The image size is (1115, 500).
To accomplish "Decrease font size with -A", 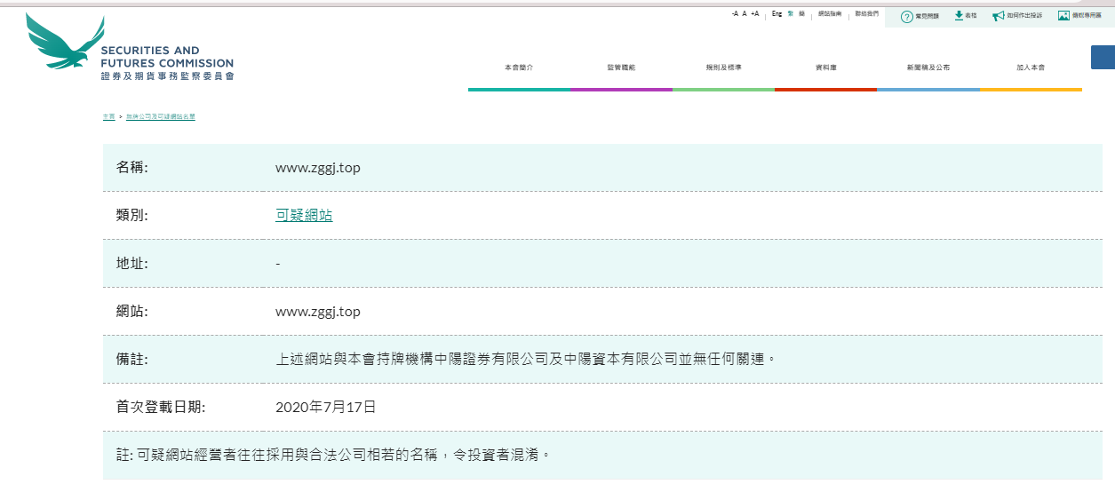I will [x=735, y=14].
